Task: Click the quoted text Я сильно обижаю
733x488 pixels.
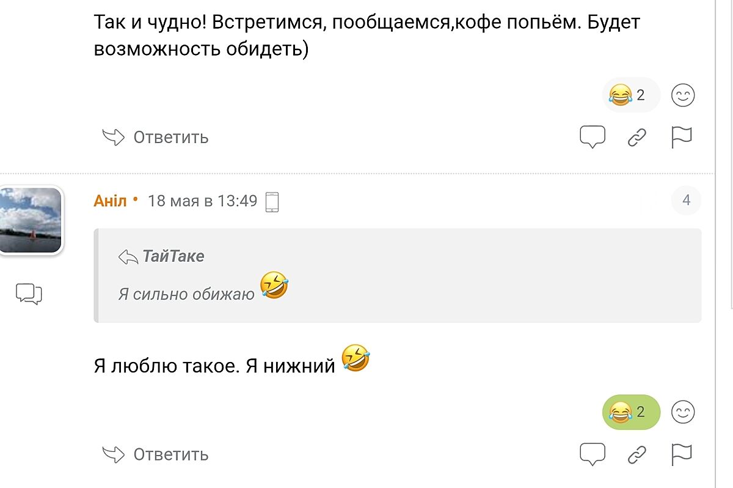Action: 186,294
